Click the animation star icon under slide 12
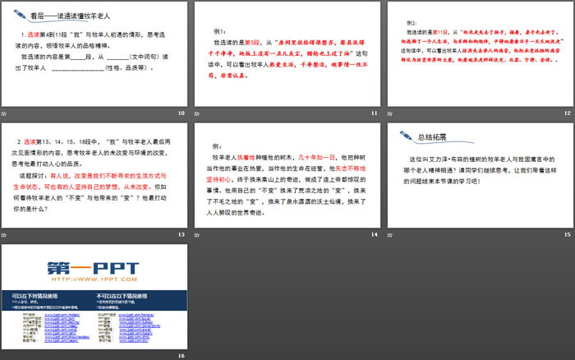This screenshot has width=575, height=360. click(390, 112)
